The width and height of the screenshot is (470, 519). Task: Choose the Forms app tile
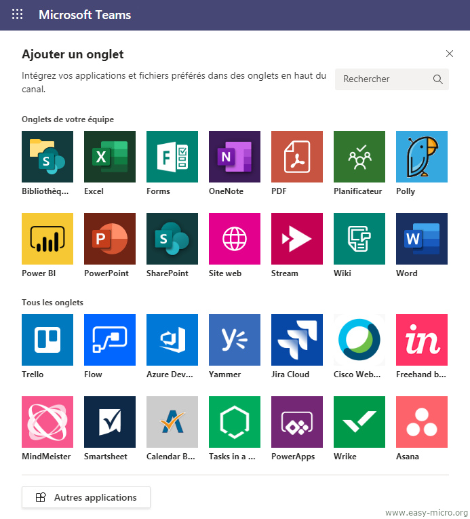pos(172,157)
